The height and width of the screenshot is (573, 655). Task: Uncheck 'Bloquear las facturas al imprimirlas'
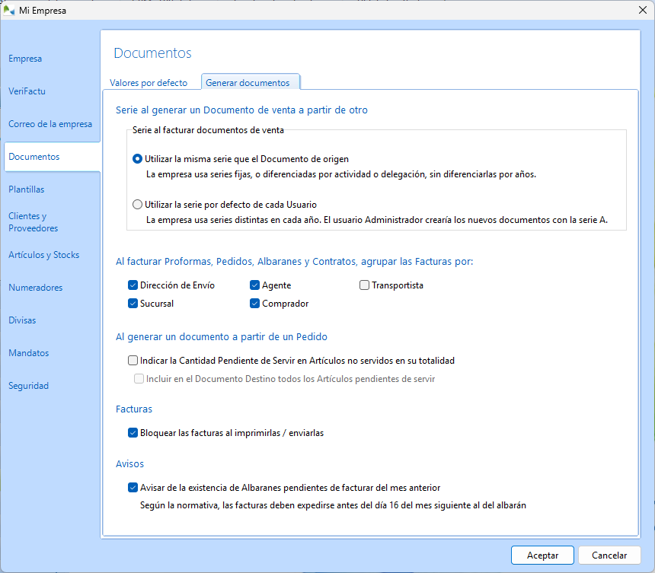click(x=133, y=432)
